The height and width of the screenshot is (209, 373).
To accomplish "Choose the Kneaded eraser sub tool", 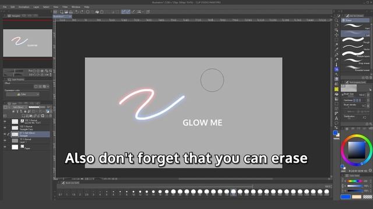I will (356, 68).
